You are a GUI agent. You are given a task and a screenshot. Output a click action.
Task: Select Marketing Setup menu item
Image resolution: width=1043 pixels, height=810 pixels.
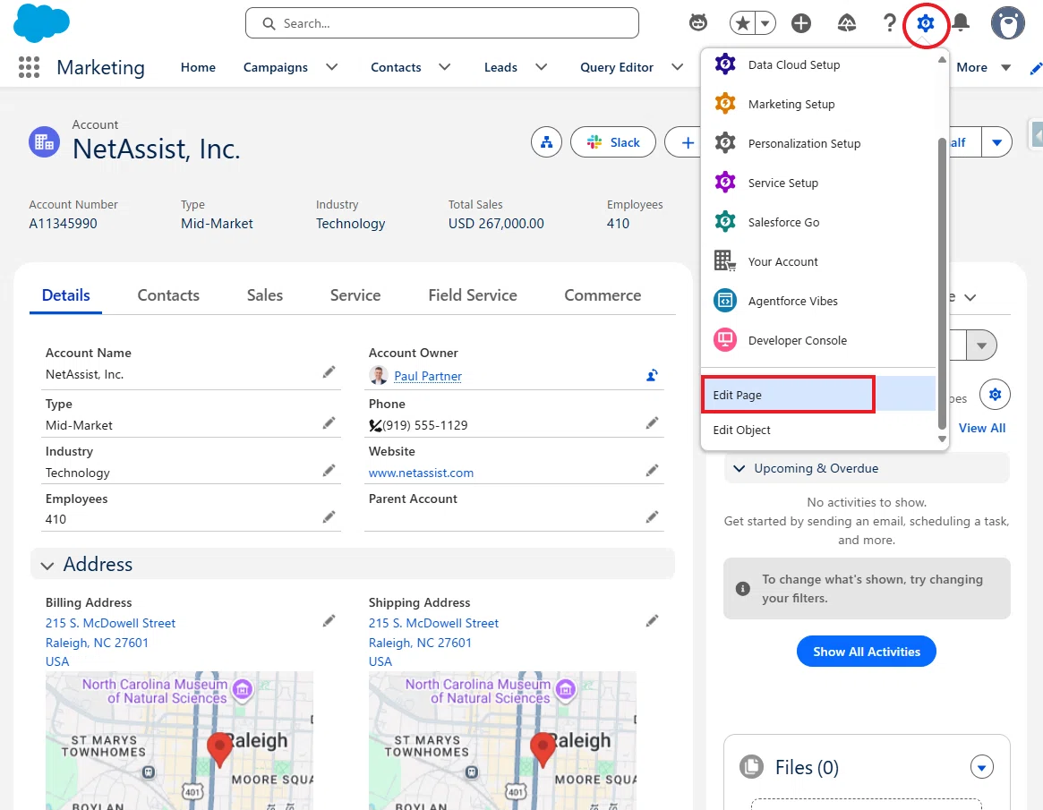pyautogui.click(x=819, y=104)
